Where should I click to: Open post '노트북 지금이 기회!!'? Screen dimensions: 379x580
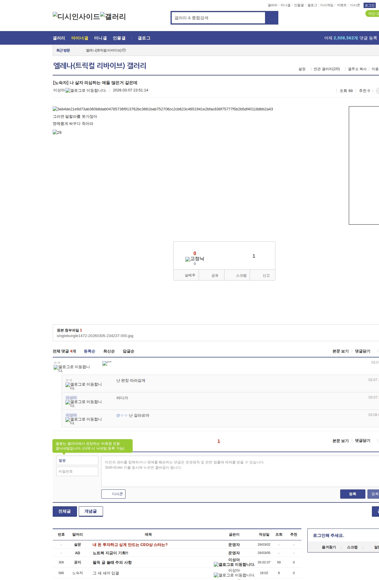click(x=110, y=553)
